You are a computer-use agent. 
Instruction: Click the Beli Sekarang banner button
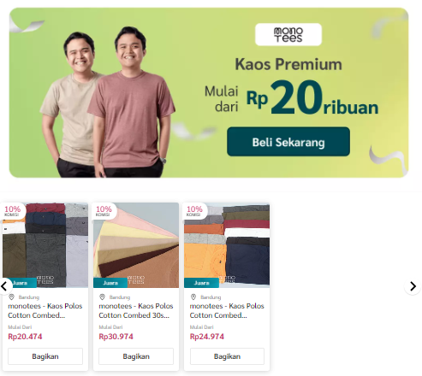pos(288,142)
